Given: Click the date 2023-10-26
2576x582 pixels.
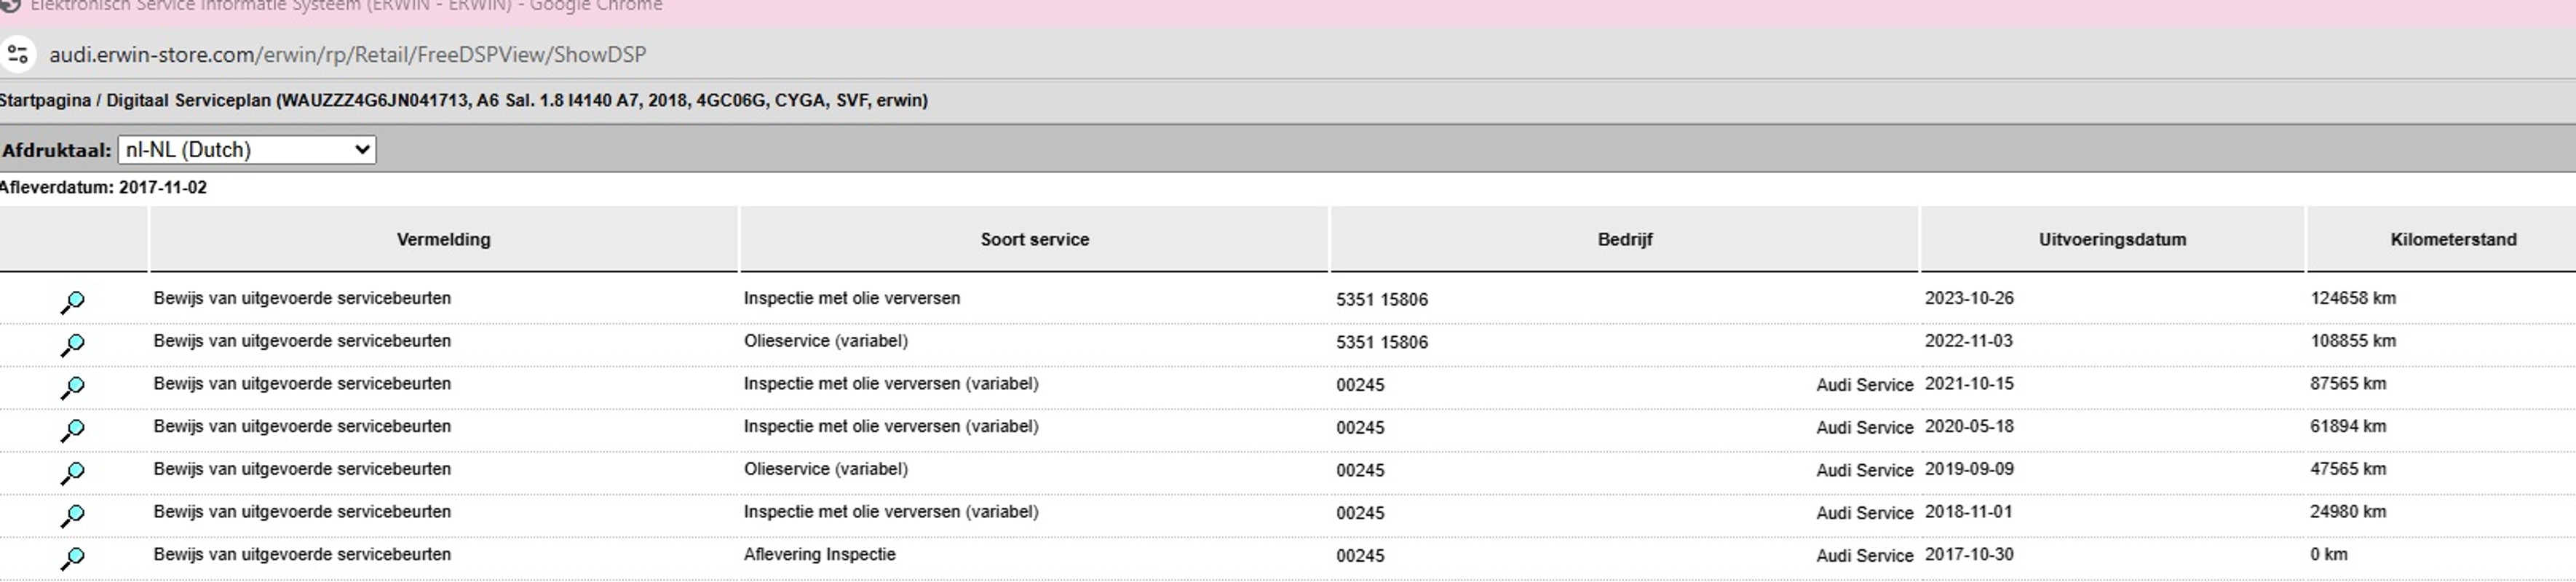Looking at the screenshot, I should [1969, 298].
